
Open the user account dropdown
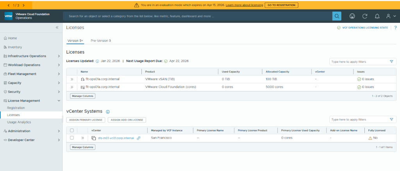(389, 16)
